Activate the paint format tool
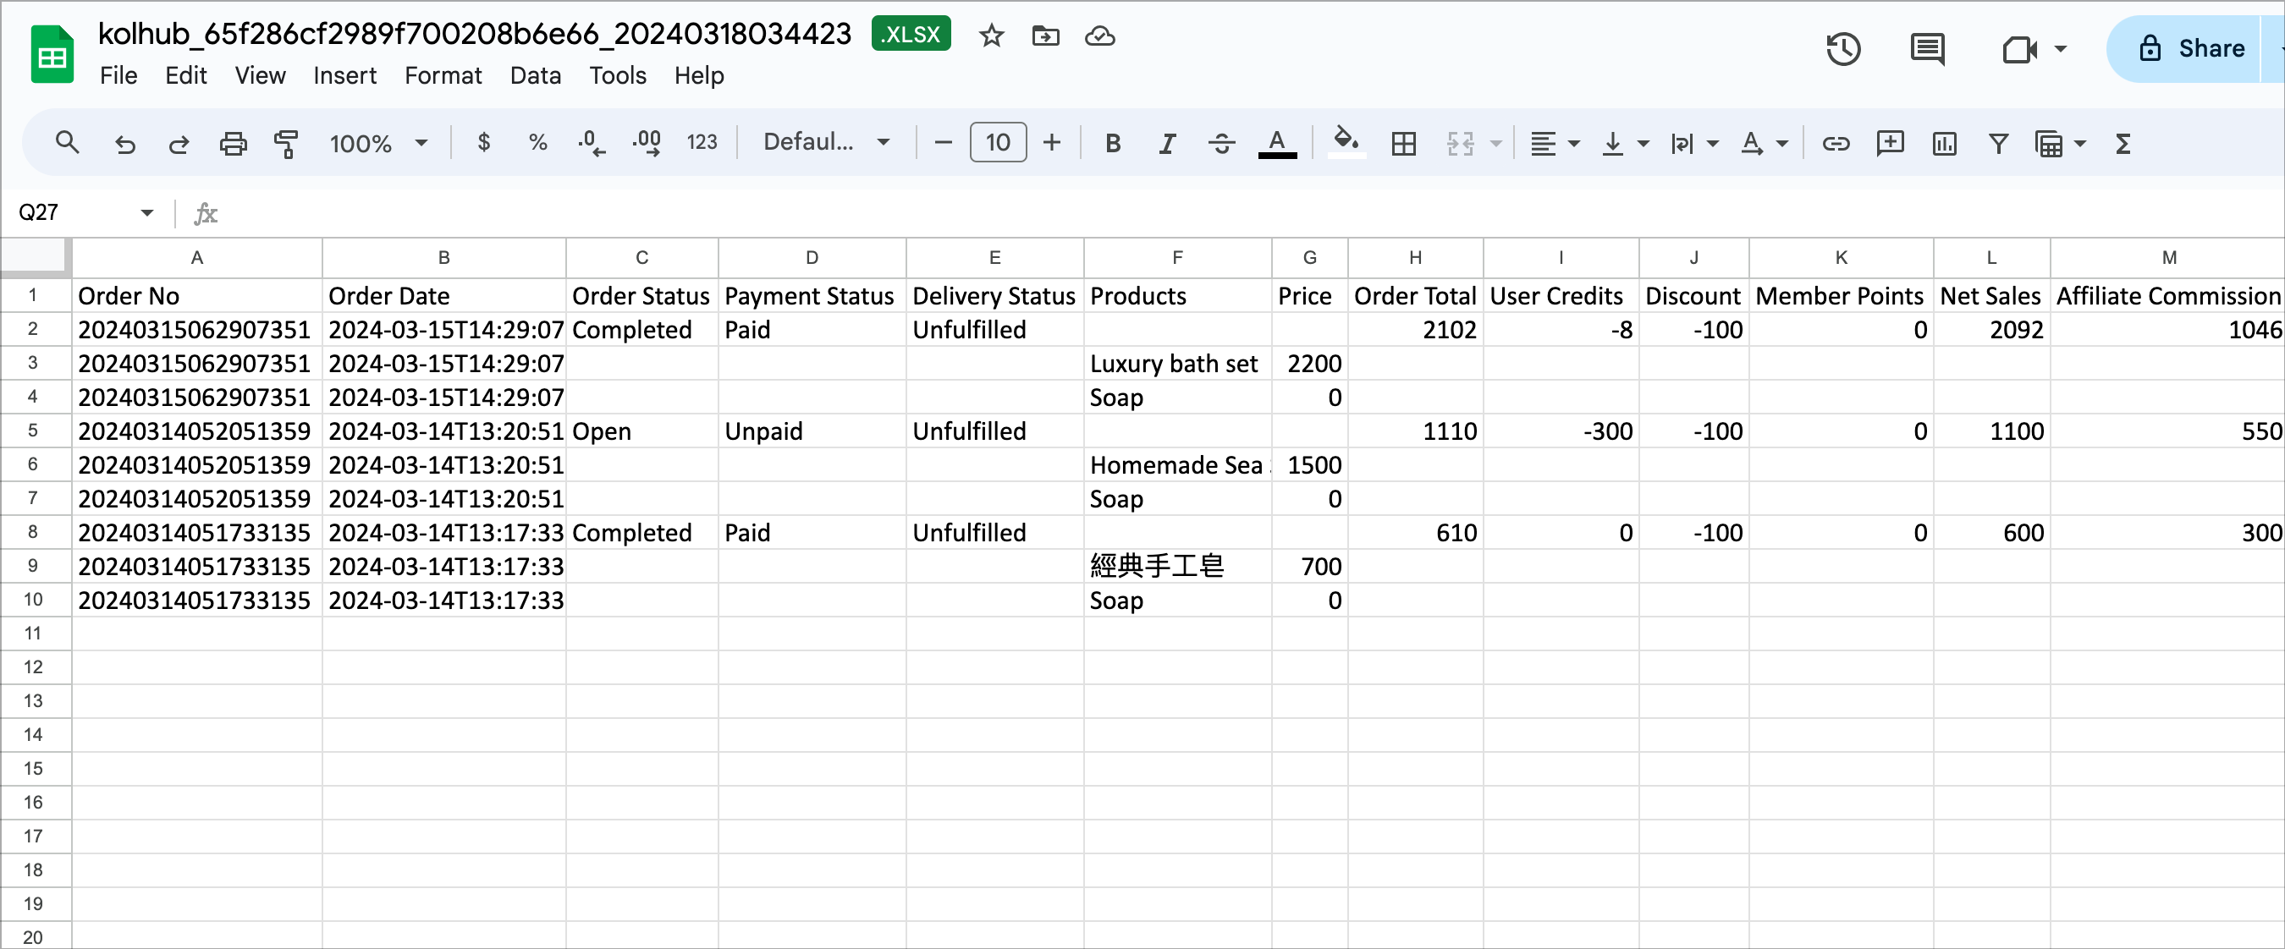The height and width of the screenshot is (949, 2285). pos(287,143)
